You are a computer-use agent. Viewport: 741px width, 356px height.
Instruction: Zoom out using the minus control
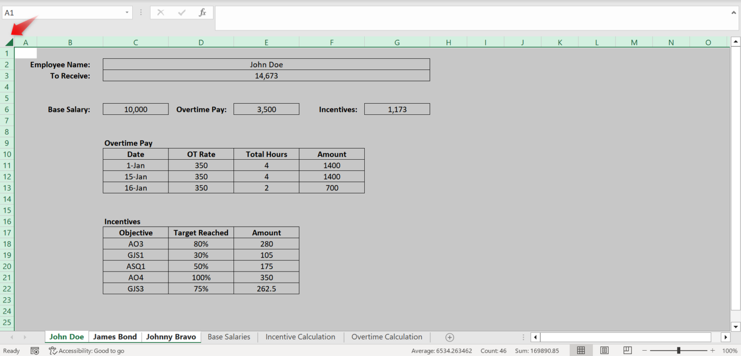click(x=645, y=350)
